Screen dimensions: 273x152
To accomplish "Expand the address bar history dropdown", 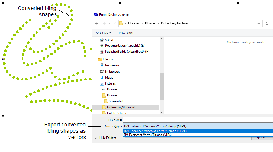I will tap(259, 23).
